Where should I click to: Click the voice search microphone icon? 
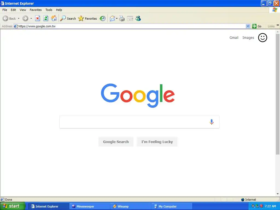(x=212, y=122)
